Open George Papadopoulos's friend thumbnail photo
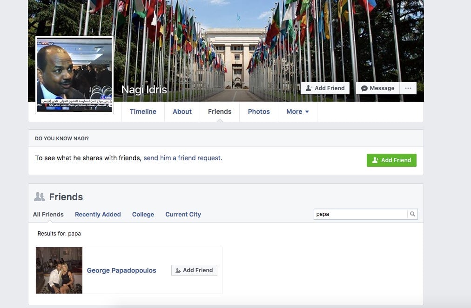 [x=59, y=270]
